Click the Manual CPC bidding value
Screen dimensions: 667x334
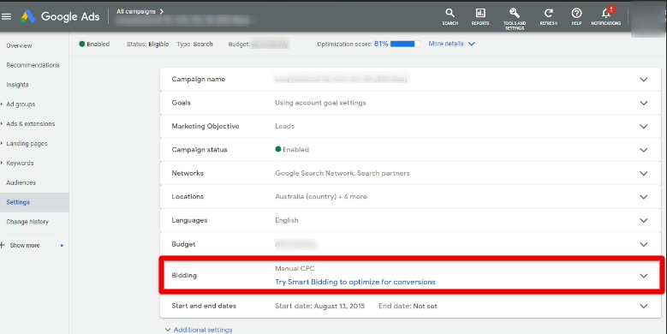[x=295, y=268]
